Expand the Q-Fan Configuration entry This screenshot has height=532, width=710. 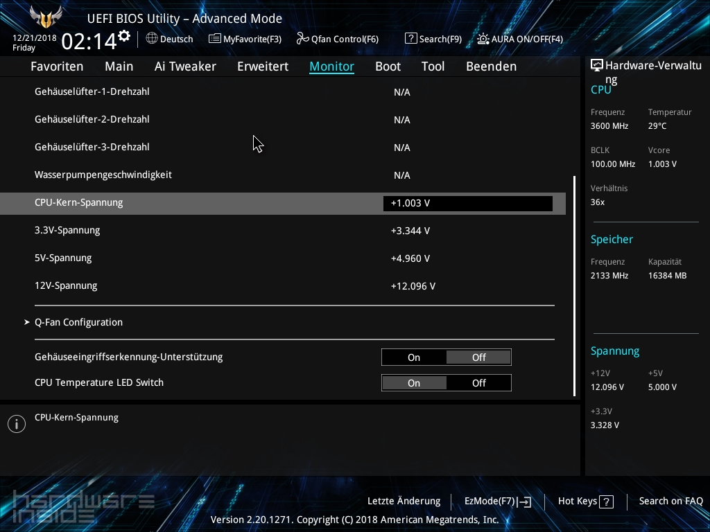78,322
